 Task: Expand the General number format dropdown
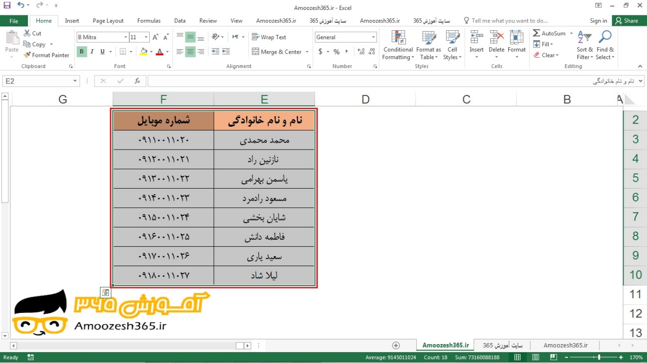pos(373,37)
